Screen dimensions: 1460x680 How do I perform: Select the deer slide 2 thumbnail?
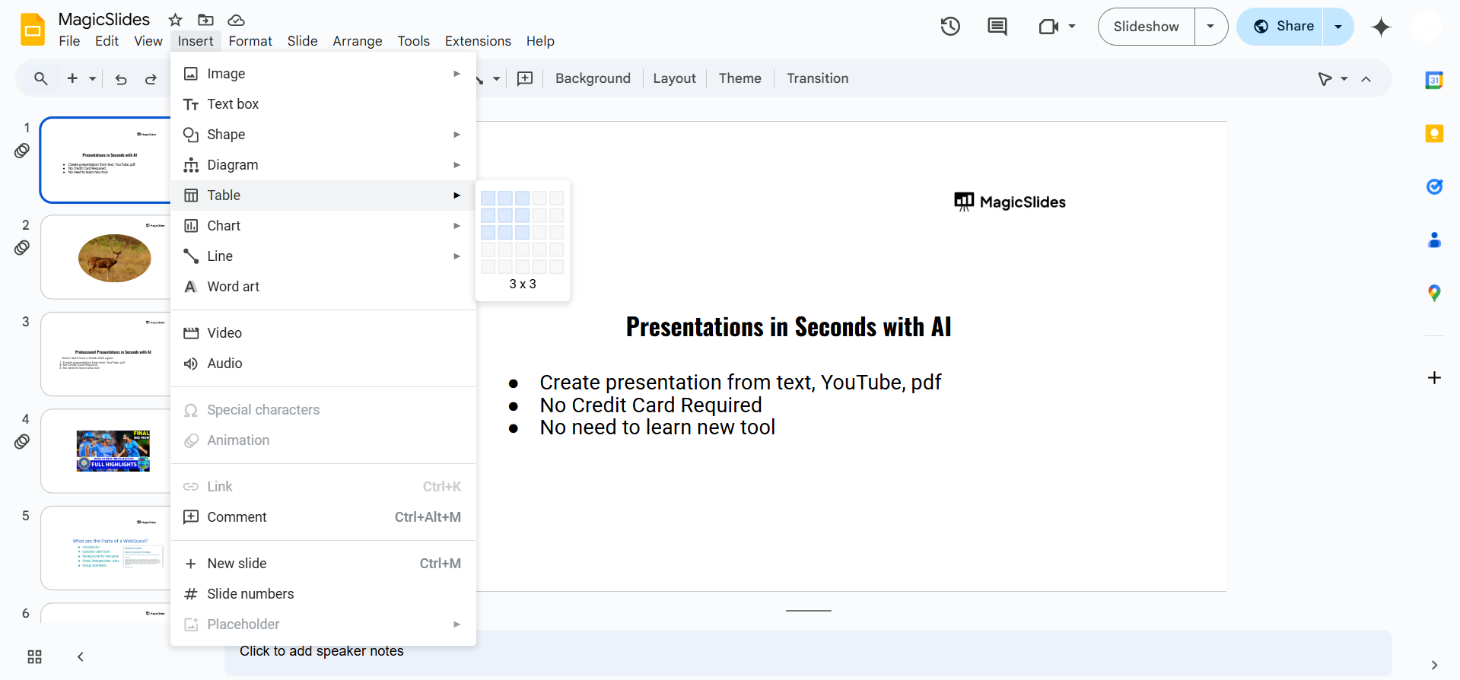pyautogui.click(x=106, y=257)
